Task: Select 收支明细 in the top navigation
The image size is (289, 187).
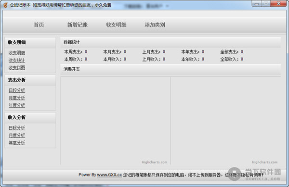Action: (x=116, y=25)
